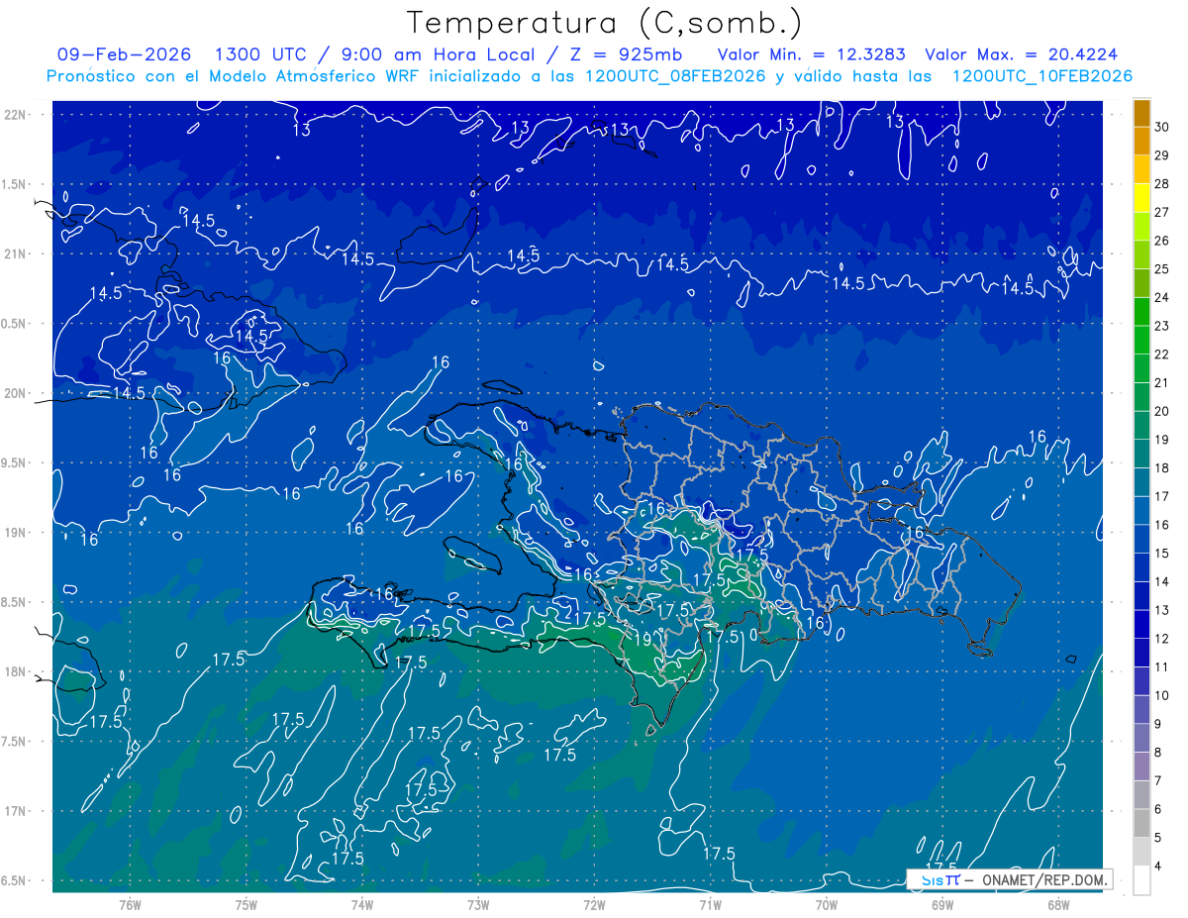
Task: Click longitude axis label "70W"
Action: coord(827,905)
